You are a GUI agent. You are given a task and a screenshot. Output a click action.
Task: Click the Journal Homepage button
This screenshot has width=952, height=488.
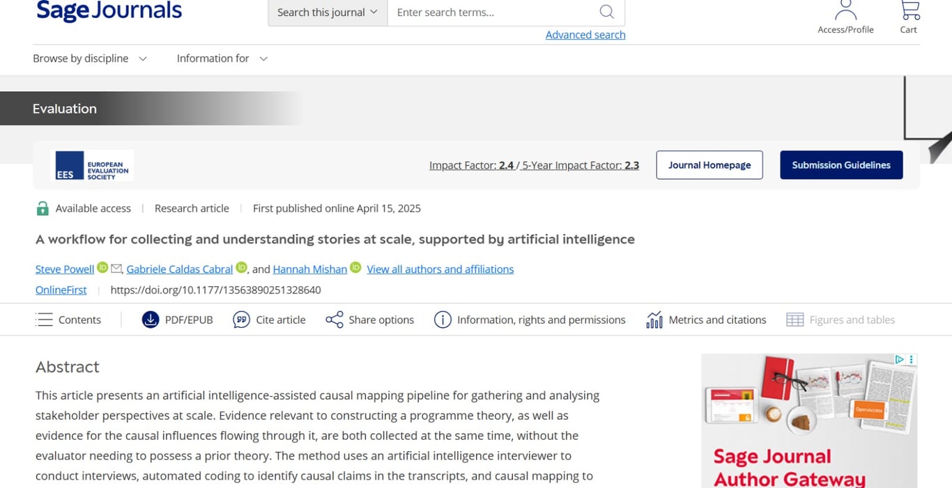[709, 165]
